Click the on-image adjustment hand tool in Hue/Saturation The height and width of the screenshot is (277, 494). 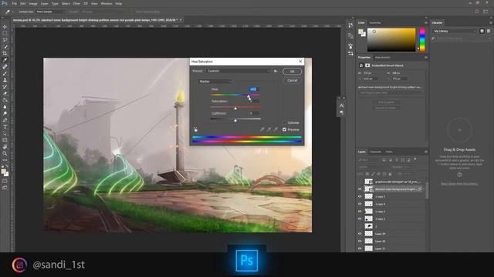click(x=195, y=129)
